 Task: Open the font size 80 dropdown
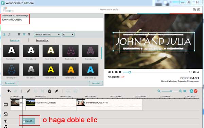point(68,35)
